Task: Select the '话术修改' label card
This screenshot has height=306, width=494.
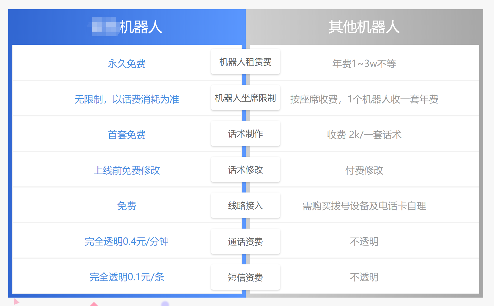Action: [245, 169]
